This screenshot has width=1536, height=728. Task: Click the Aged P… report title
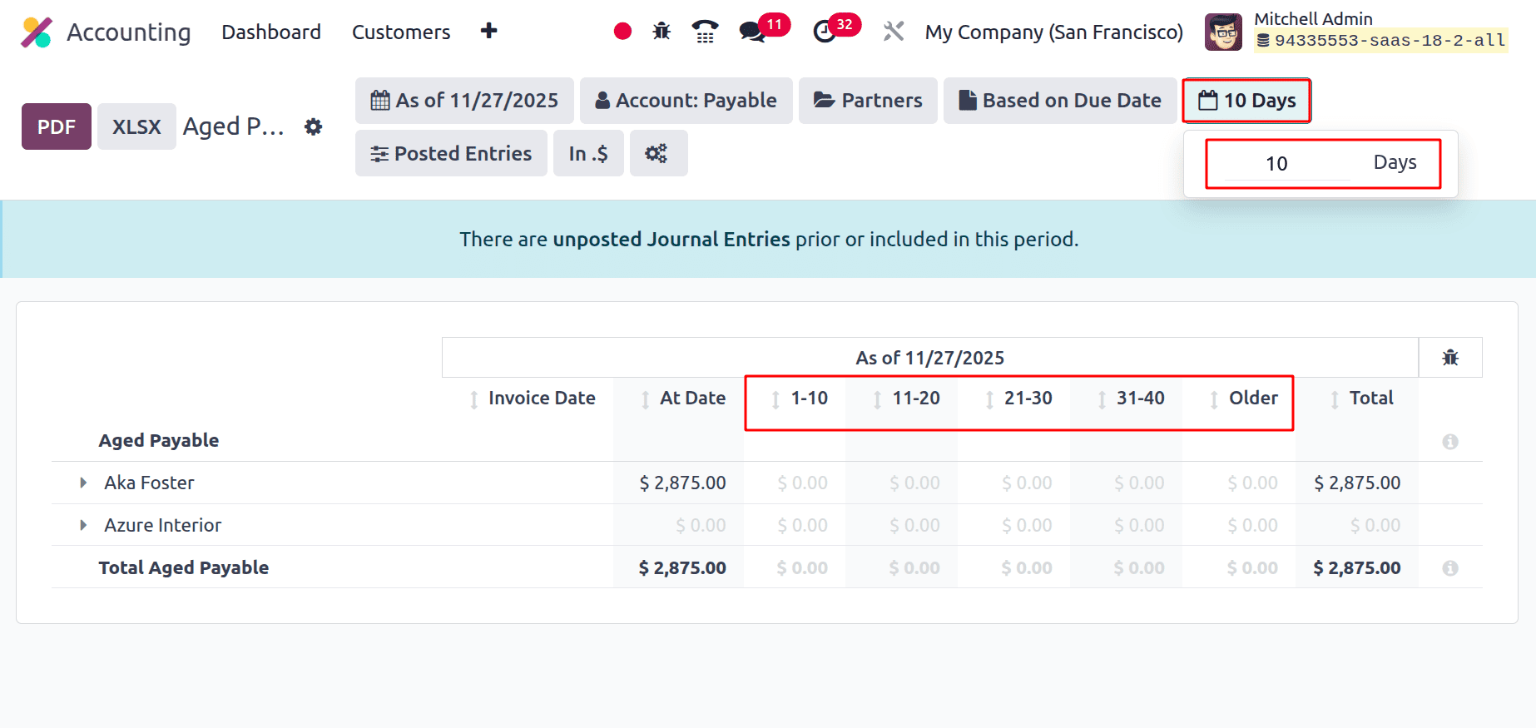tap(234, 126)
